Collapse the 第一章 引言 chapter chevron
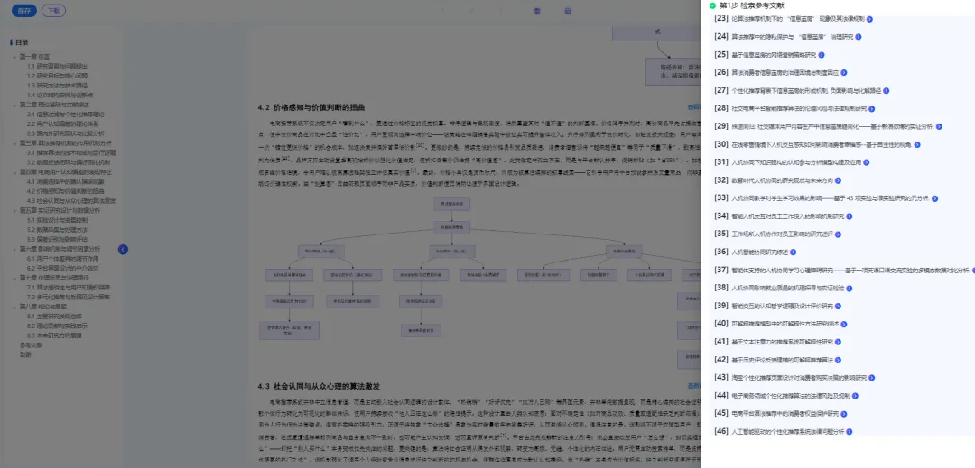This screenshot has height=468, width=975. coord(15,57)
